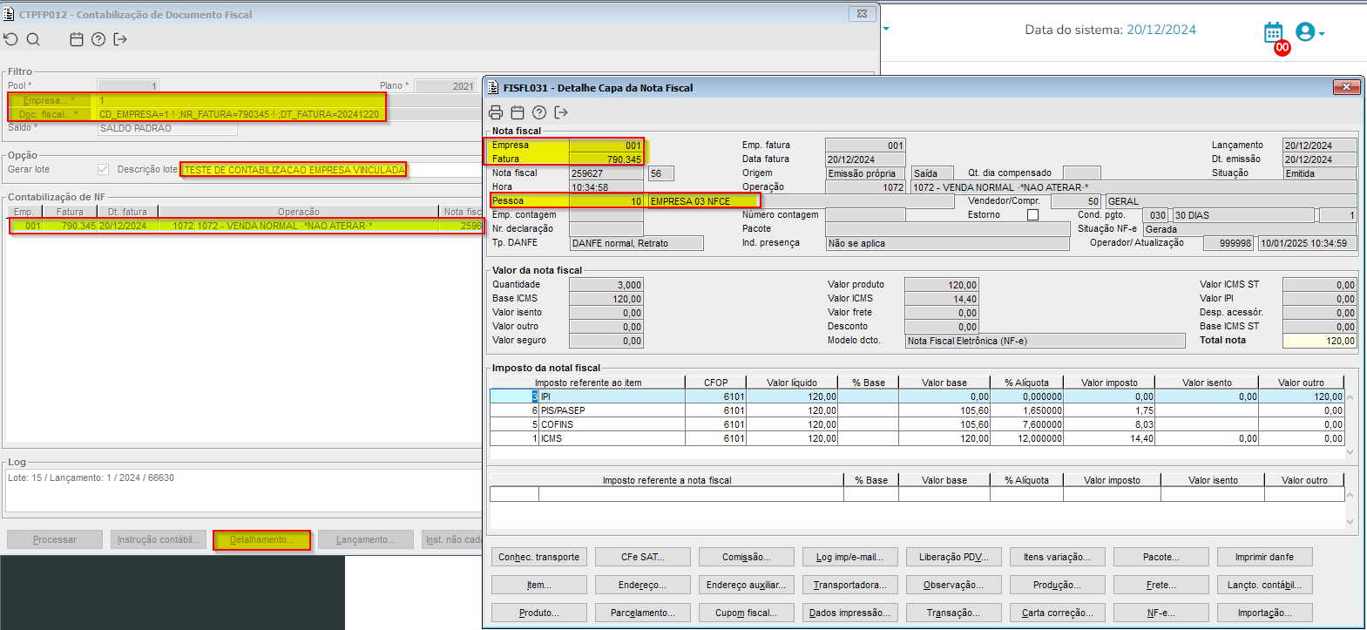Click the undo icon in CTPFP012 toolbar
Image resolution: width=1367 pixels, height=630 pixels.
pos(10,39)
